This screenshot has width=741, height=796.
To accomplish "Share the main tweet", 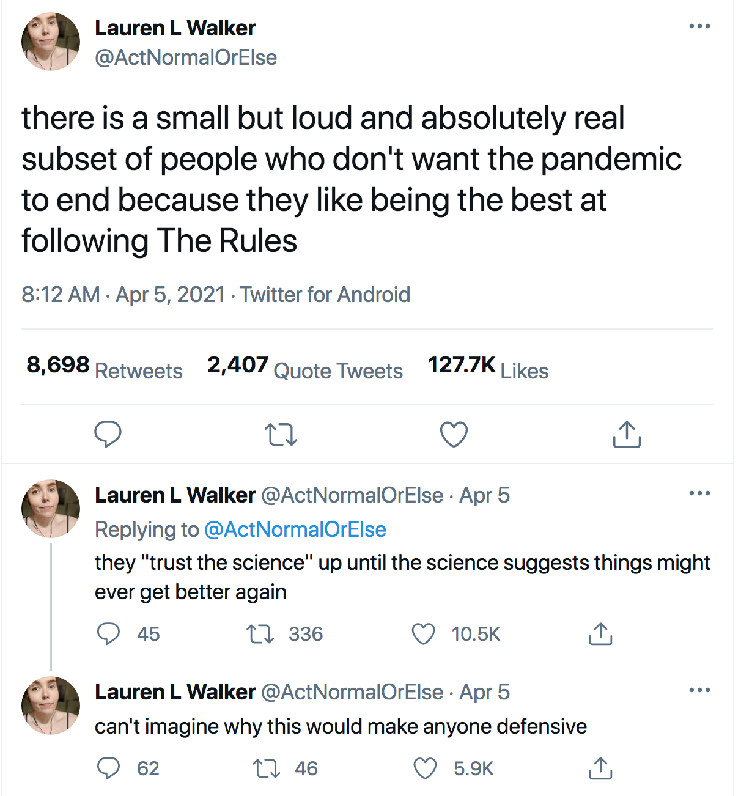I will (x=626, y=435).
